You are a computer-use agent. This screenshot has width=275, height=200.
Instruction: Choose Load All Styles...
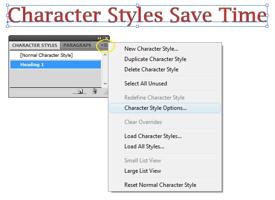coord(165,146)
